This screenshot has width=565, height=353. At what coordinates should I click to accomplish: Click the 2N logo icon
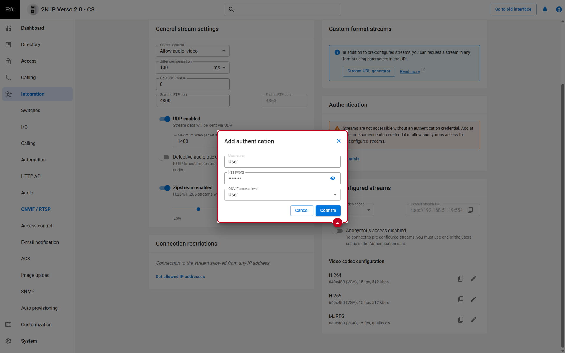10,9
